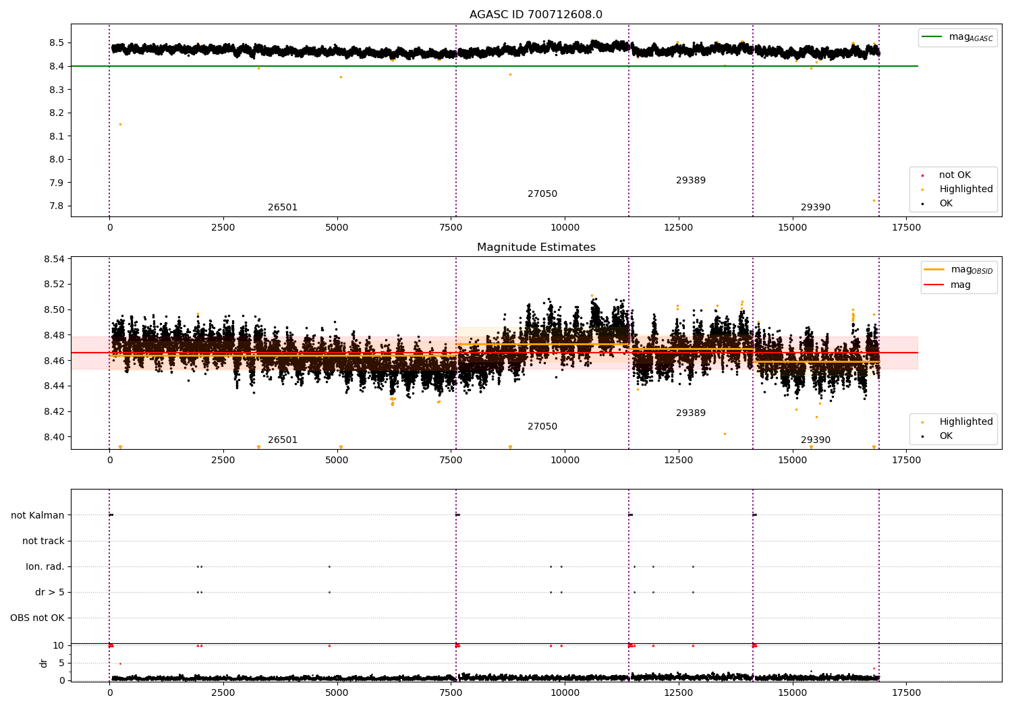Click the "dr > 5" row label

(50, 593)
